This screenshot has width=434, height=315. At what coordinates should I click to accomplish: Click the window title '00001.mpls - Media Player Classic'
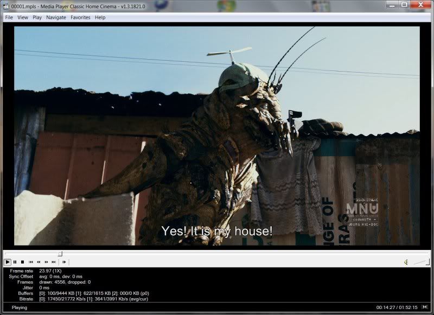click(x=78, y=7)
